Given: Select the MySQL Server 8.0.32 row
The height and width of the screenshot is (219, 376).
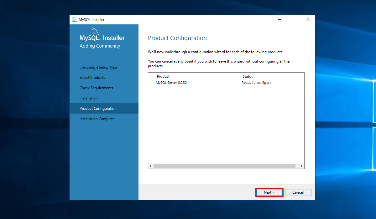Looking at the screenshot, I should click(226, 83).
